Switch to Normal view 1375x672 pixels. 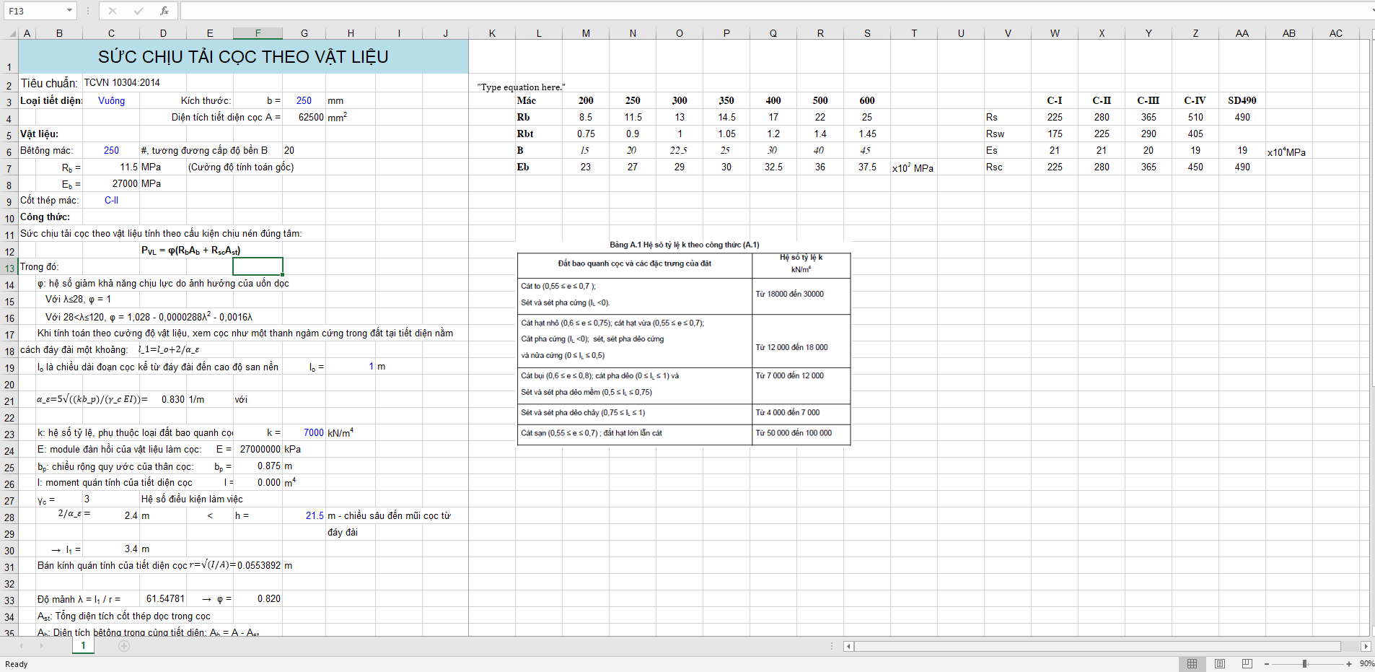coord(1192,664)
